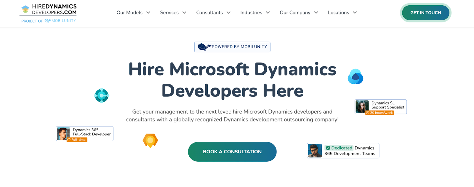Expand the Our Models chevron arrow
474x187 pixels.
[148, 13]
